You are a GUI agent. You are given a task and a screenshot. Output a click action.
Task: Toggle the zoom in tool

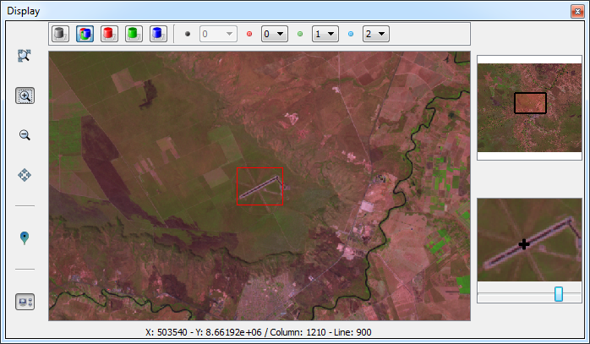pyautogui.click(x=25, y=96)
